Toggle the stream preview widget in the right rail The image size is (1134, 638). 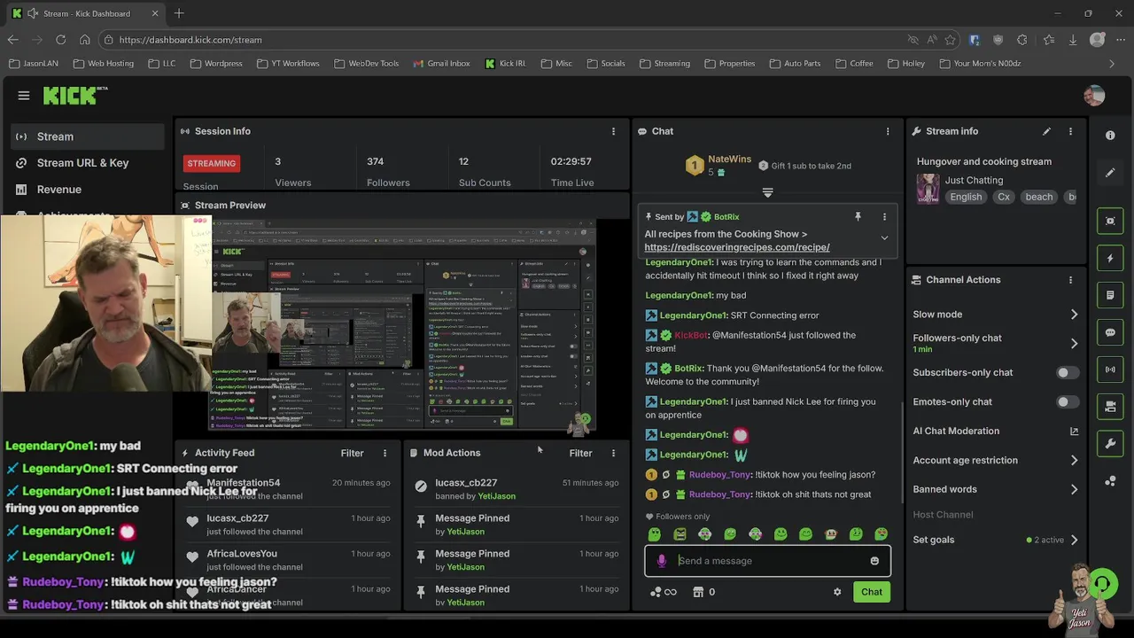(1110, 221)
